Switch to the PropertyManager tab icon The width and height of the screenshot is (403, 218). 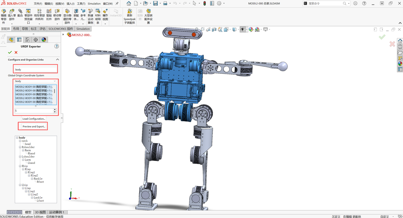(x=19, y=40)
